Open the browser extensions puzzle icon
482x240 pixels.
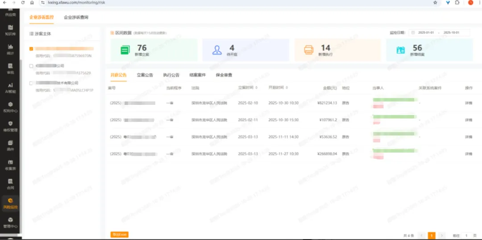coord(457,3)
